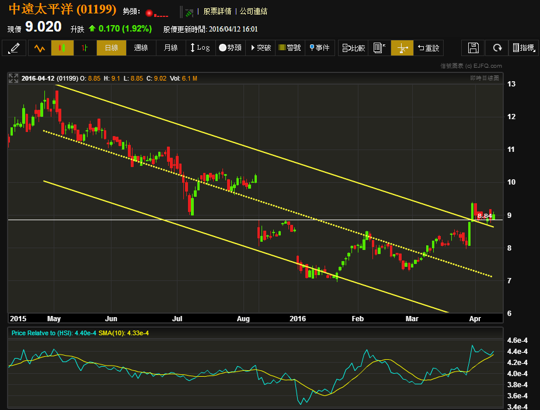Toggle Log scale on chart

coord(200,48)
